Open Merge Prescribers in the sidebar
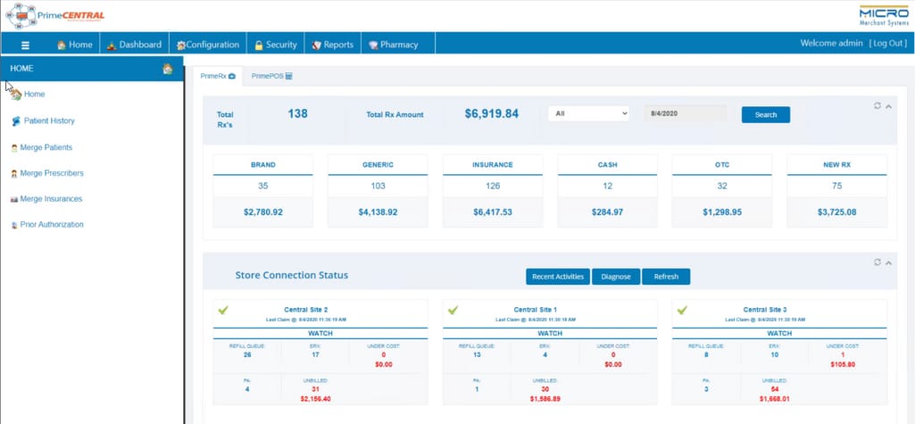 point(52,173)
